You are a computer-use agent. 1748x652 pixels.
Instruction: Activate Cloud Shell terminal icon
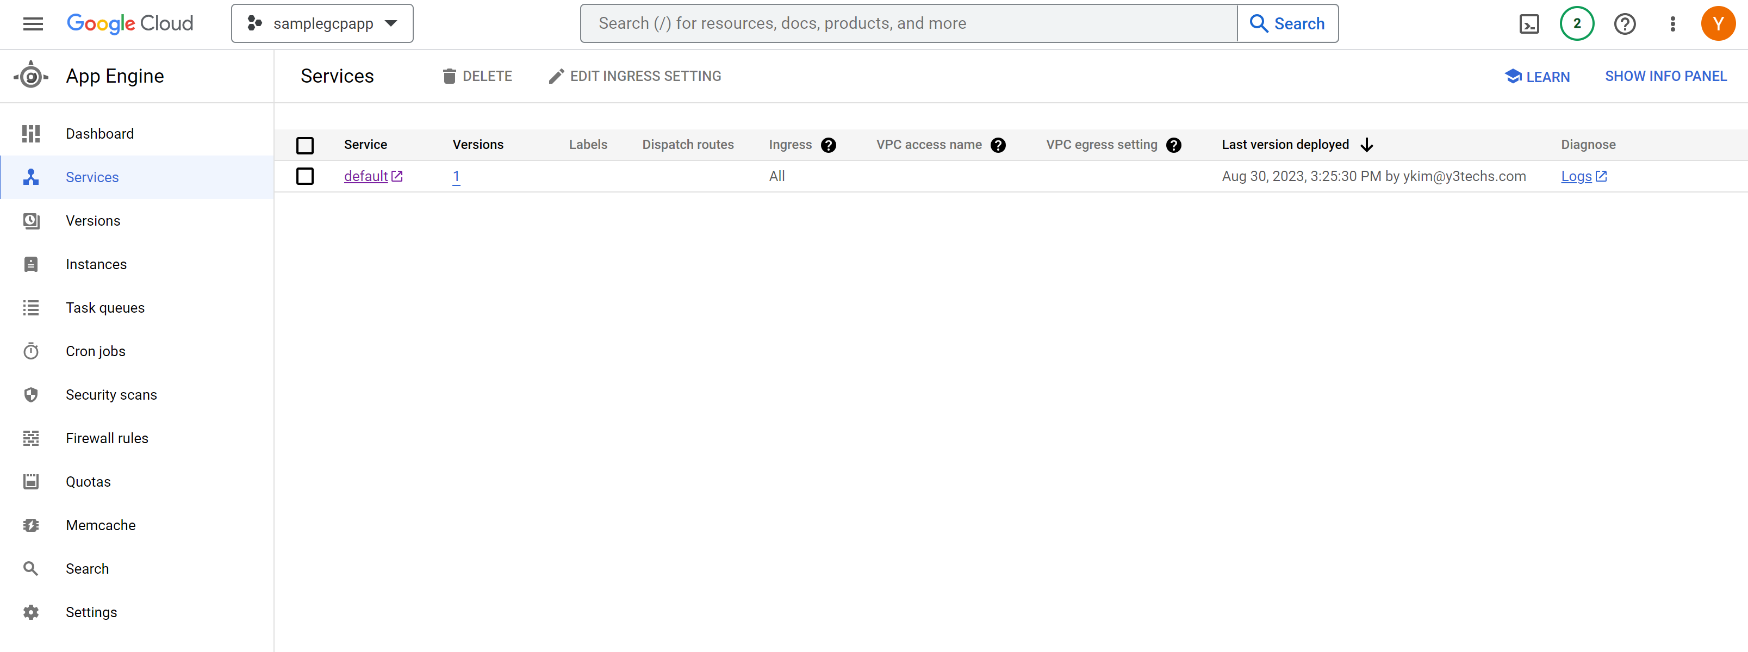coord(1529,24)
